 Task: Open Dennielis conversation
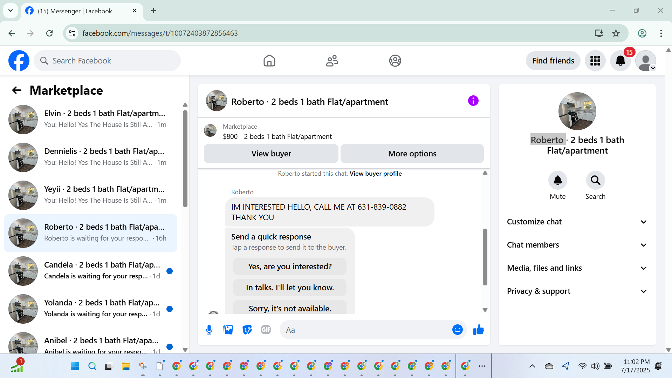90,157
